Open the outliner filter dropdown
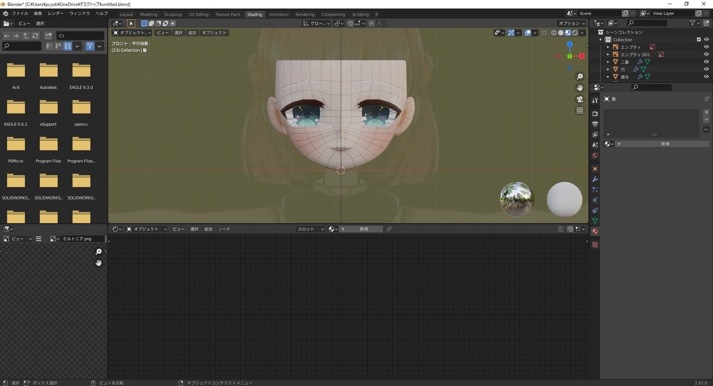Viewport: 713px width, 386px height. (x=695, y=23)
